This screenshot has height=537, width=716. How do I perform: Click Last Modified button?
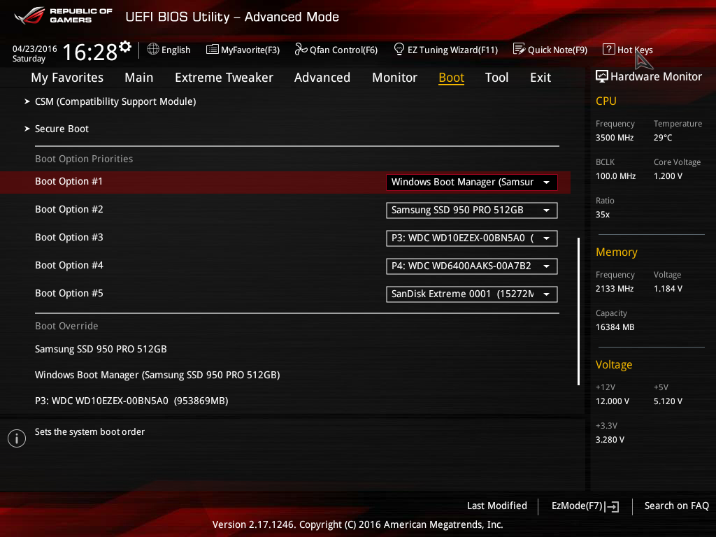pos(497,506)
